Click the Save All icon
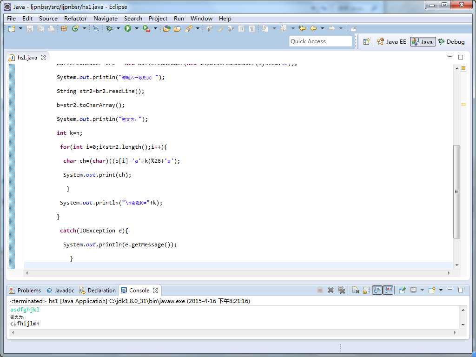Screen dimensions: 476x357 [x=41, y=29]
